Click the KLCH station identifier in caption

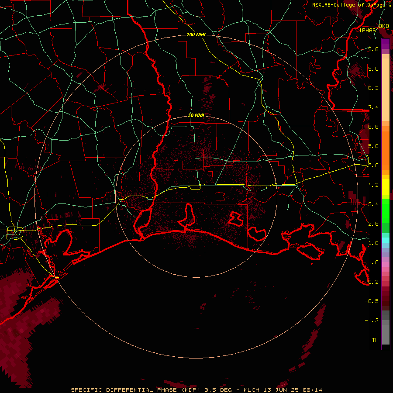(x=252, y=390)
